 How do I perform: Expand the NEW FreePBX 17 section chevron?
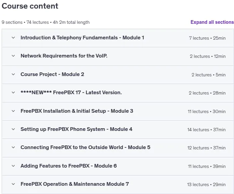tap(13, 93)
